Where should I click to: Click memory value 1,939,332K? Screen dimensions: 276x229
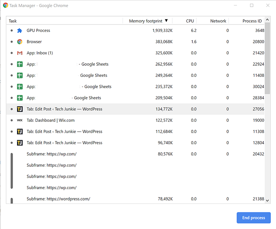click(162, 31)
